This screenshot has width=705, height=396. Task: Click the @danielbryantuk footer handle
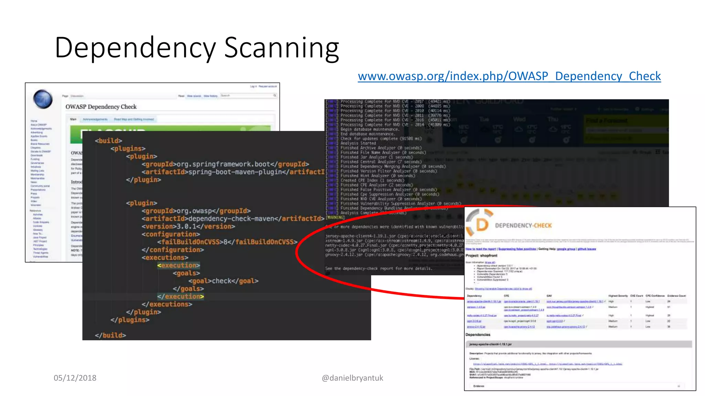pos(352,378)
